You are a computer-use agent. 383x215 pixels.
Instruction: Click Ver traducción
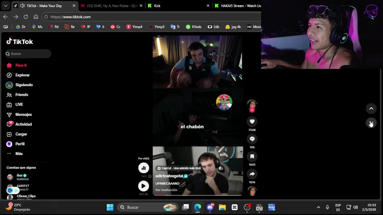coord(166,190)
